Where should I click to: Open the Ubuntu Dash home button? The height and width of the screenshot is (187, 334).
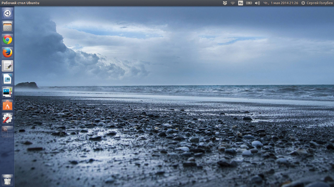click(7, 14)
